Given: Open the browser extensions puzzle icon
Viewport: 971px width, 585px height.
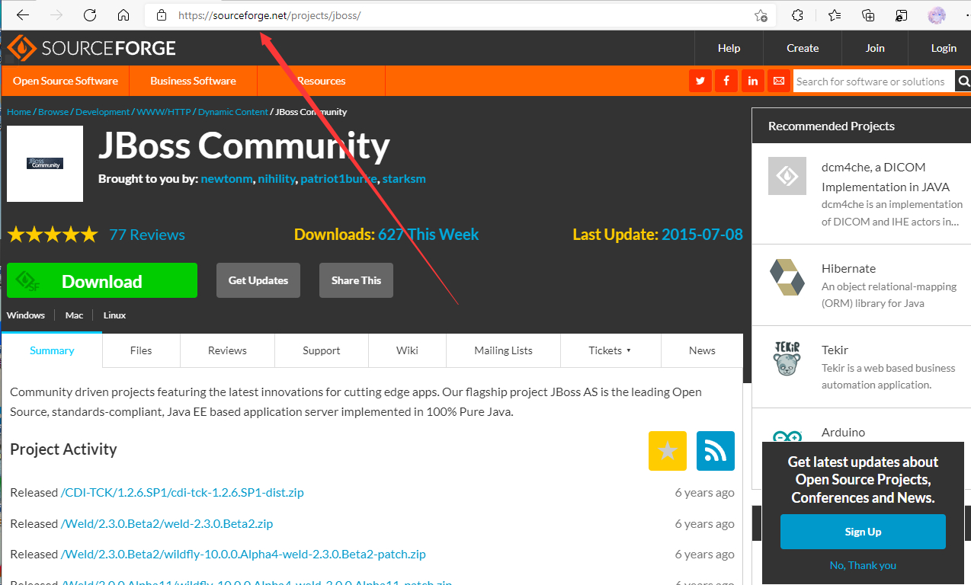Looking at the screenshot, I should (797, 15).
